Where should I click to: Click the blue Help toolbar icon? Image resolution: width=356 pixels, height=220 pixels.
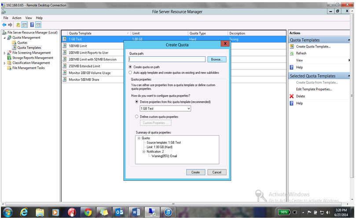32,25
